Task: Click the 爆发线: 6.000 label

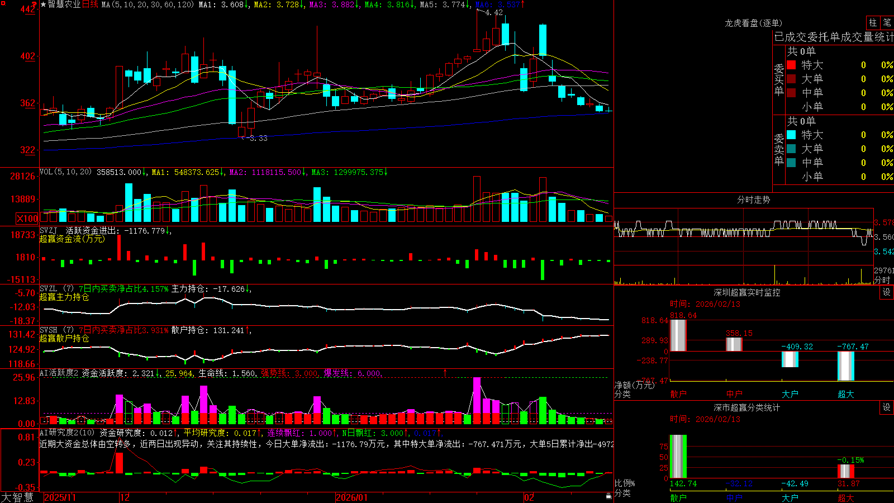Action: point(353,373)
